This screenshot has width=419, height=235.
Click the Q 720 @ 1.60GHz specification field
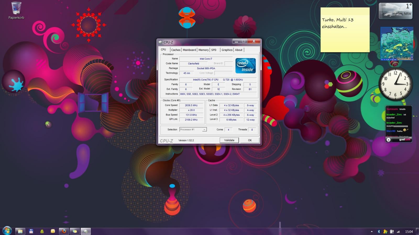coord(218,80)
